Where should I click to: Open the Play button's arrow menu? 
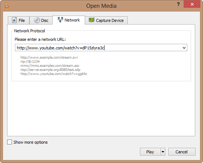tap(163, 152)
